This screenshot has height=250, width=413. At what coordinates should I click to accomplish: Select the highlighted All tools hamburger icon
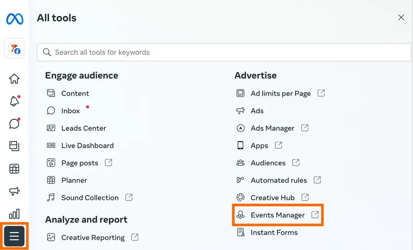[14, 236]
